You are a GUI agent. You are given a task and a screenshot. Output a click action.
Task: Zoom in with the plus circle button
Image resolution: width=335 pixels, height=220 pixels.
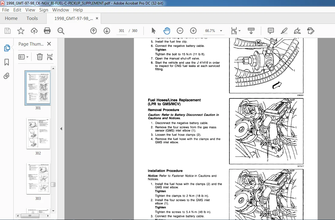(x=193, y=31)
